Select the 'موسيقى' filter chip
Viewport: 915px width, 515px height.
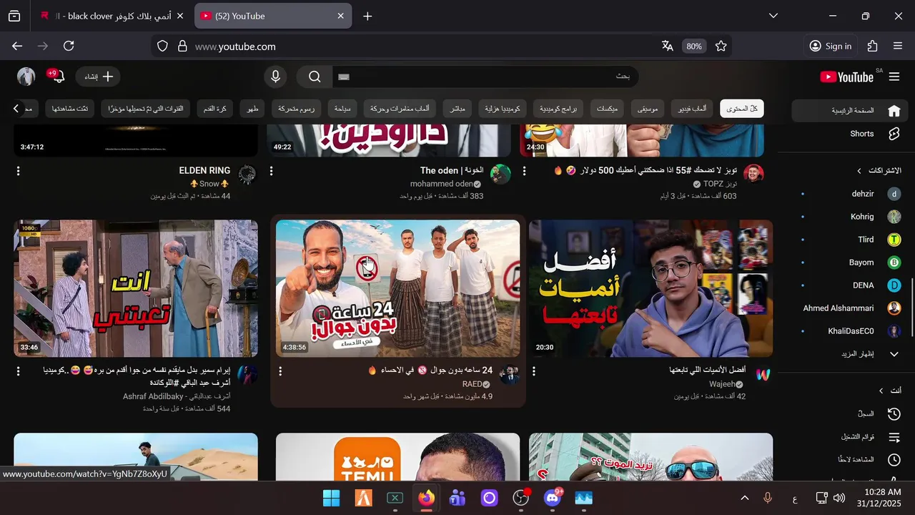[x=648, y=109]
